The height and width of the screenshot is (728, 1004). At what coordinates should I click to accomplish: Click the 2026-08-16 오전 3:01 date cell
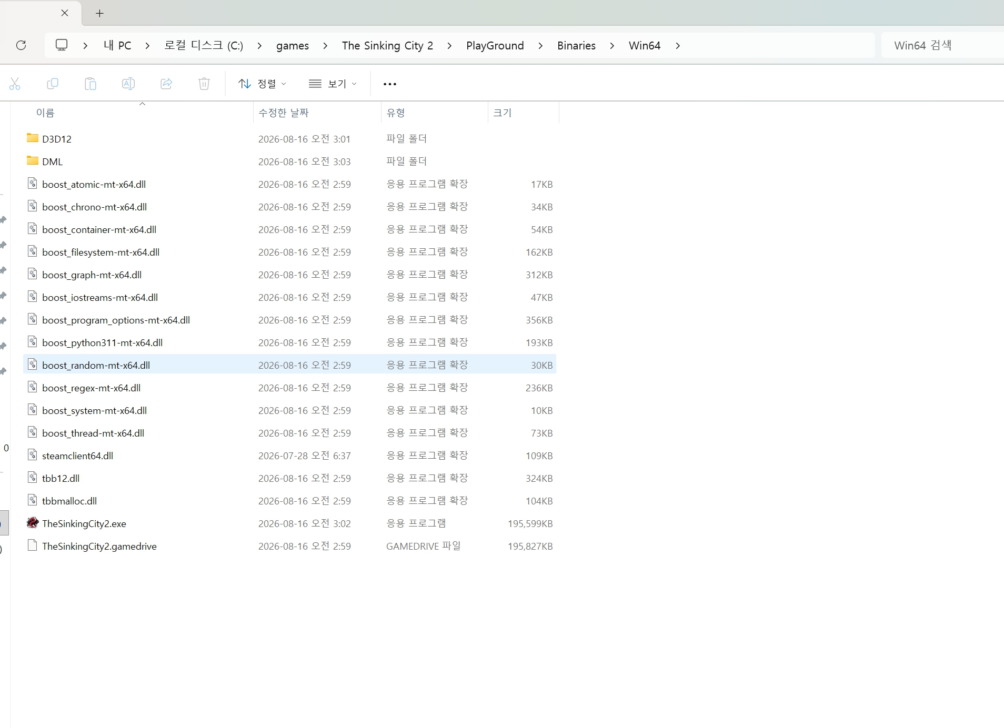coord(305,139)
